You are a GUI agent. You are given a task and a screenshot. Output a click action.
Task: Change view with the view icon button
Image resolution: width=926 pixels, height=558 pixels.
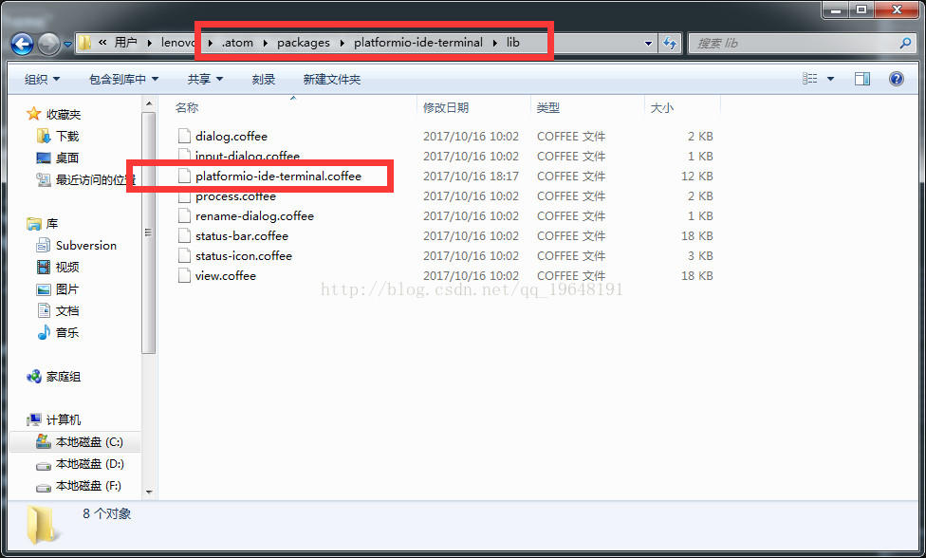(810, 79)
